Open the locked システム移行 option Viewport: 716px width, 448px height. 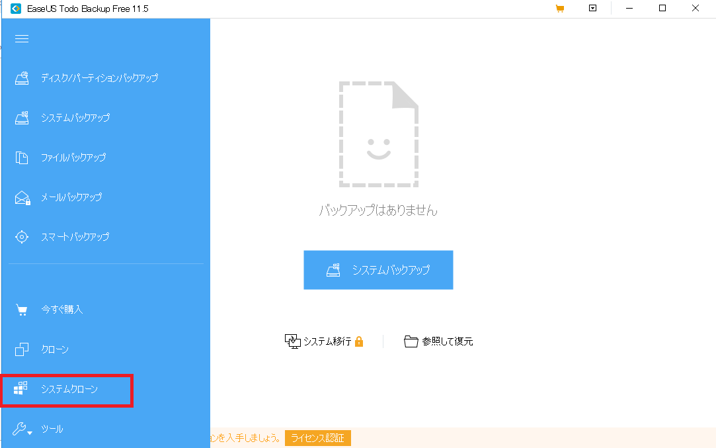(327, 341)
